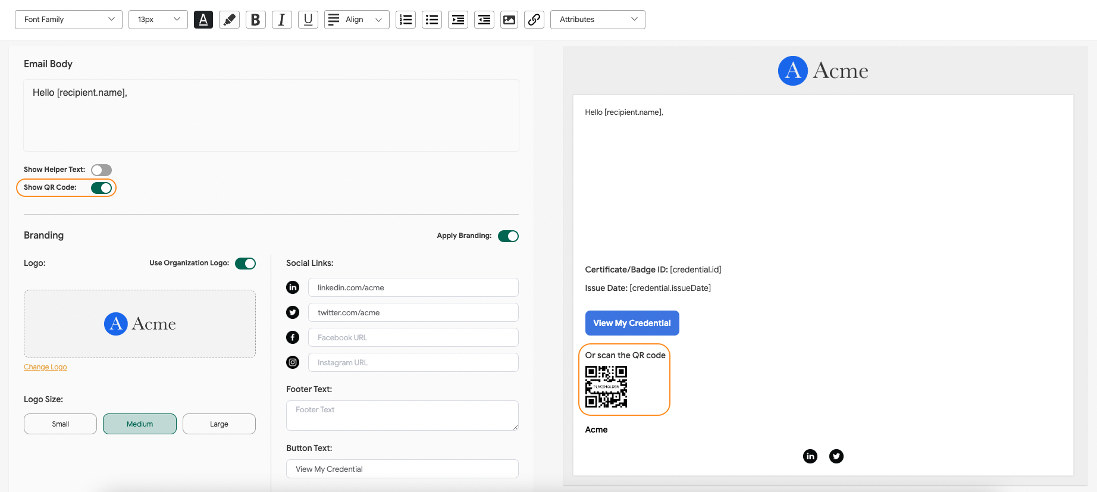Click the QR code placeholder in preview
Viewport: 1097px width, 492px height.
[x=606, y=387]
